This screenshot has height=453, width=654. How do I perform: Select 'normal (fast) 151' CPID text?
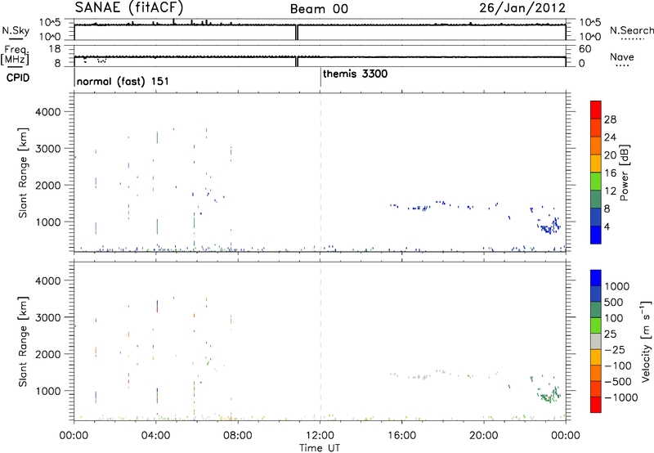(x=123, y=81)
